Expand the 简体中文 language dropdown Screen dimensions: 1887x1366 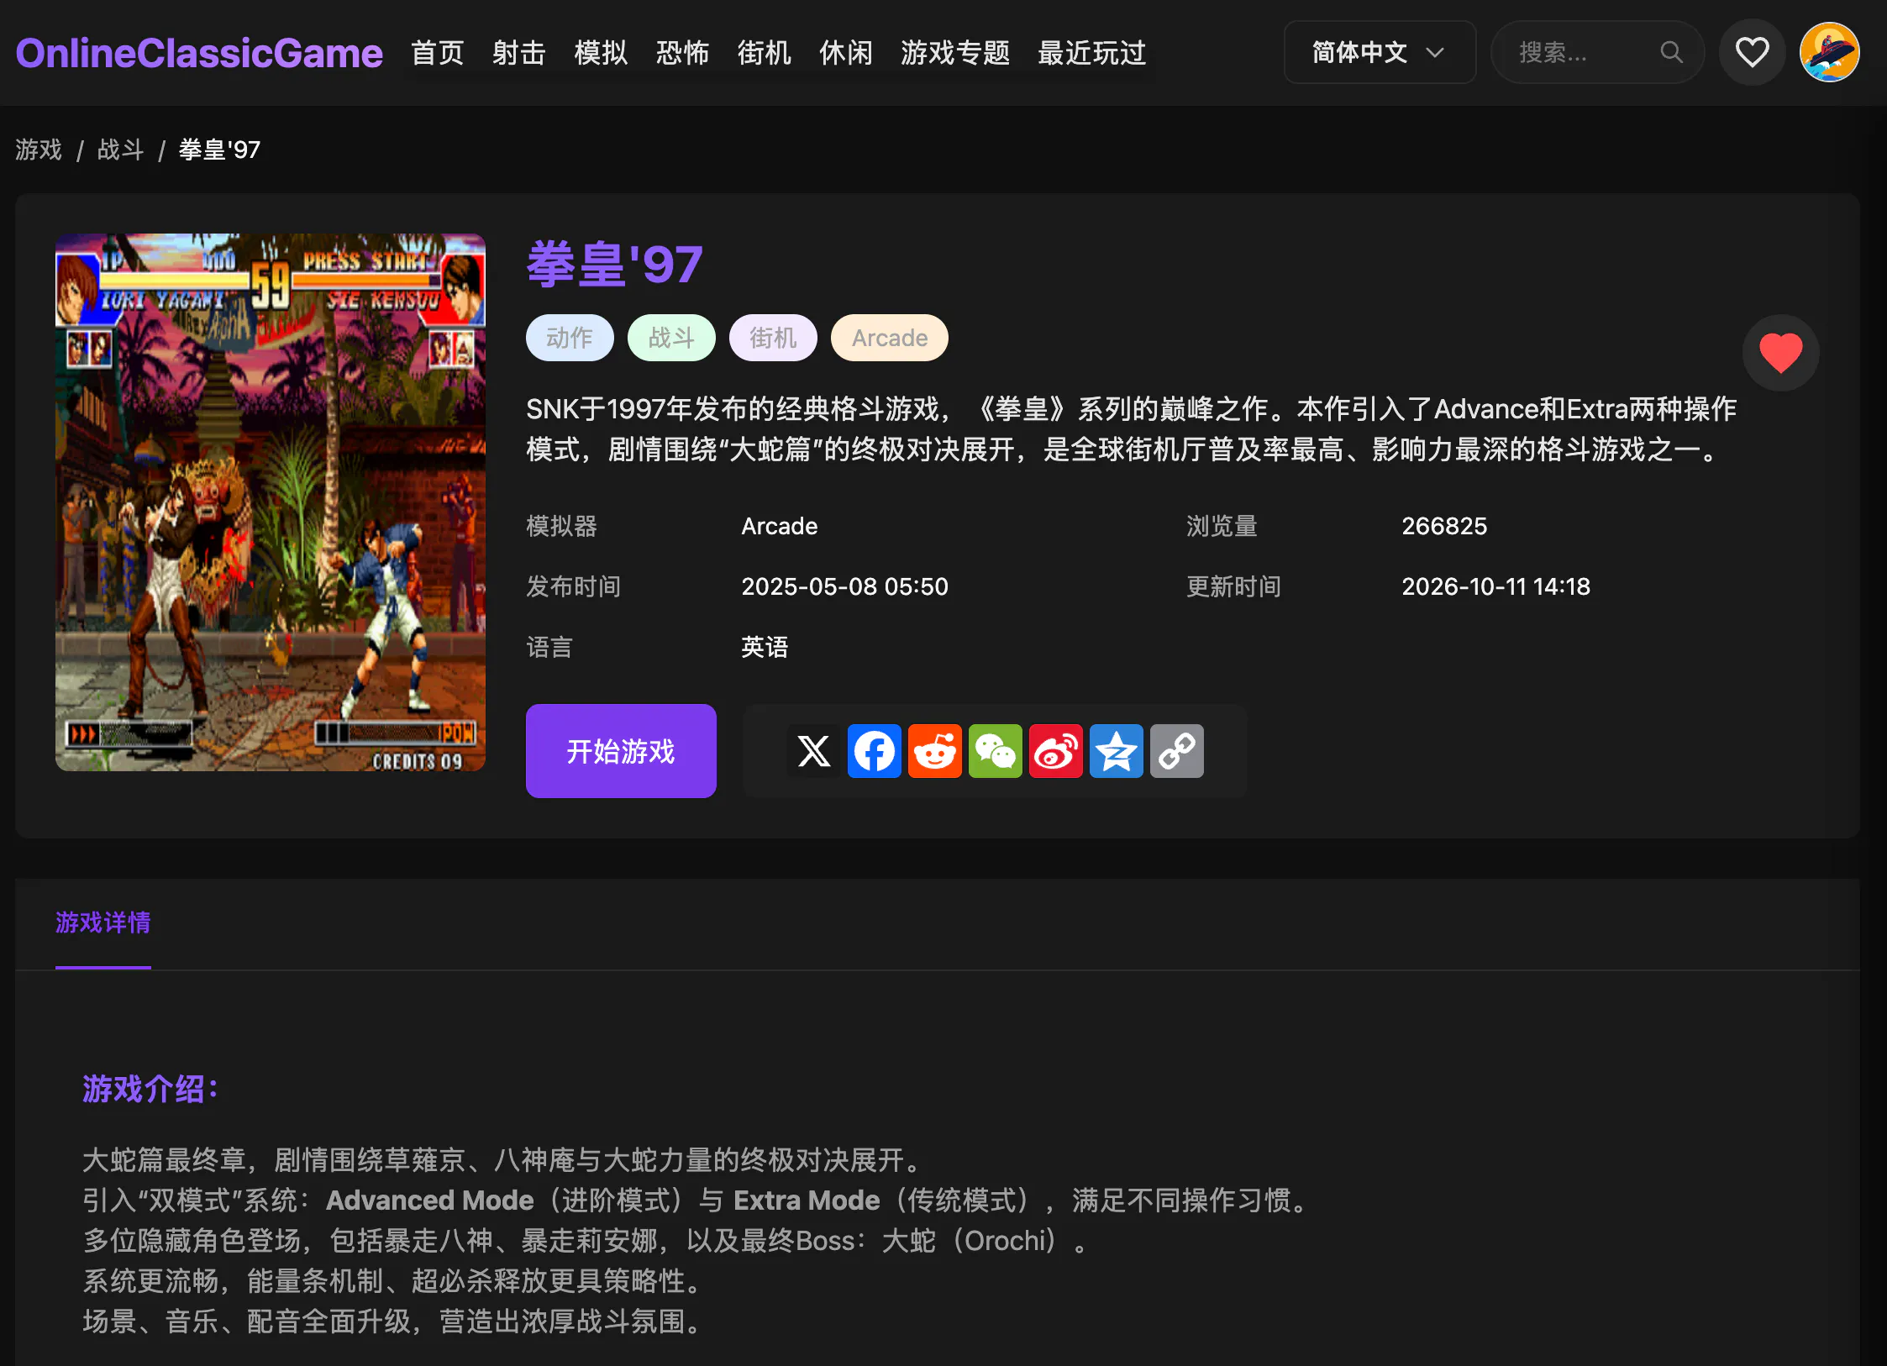click(x=1380, y=52)
